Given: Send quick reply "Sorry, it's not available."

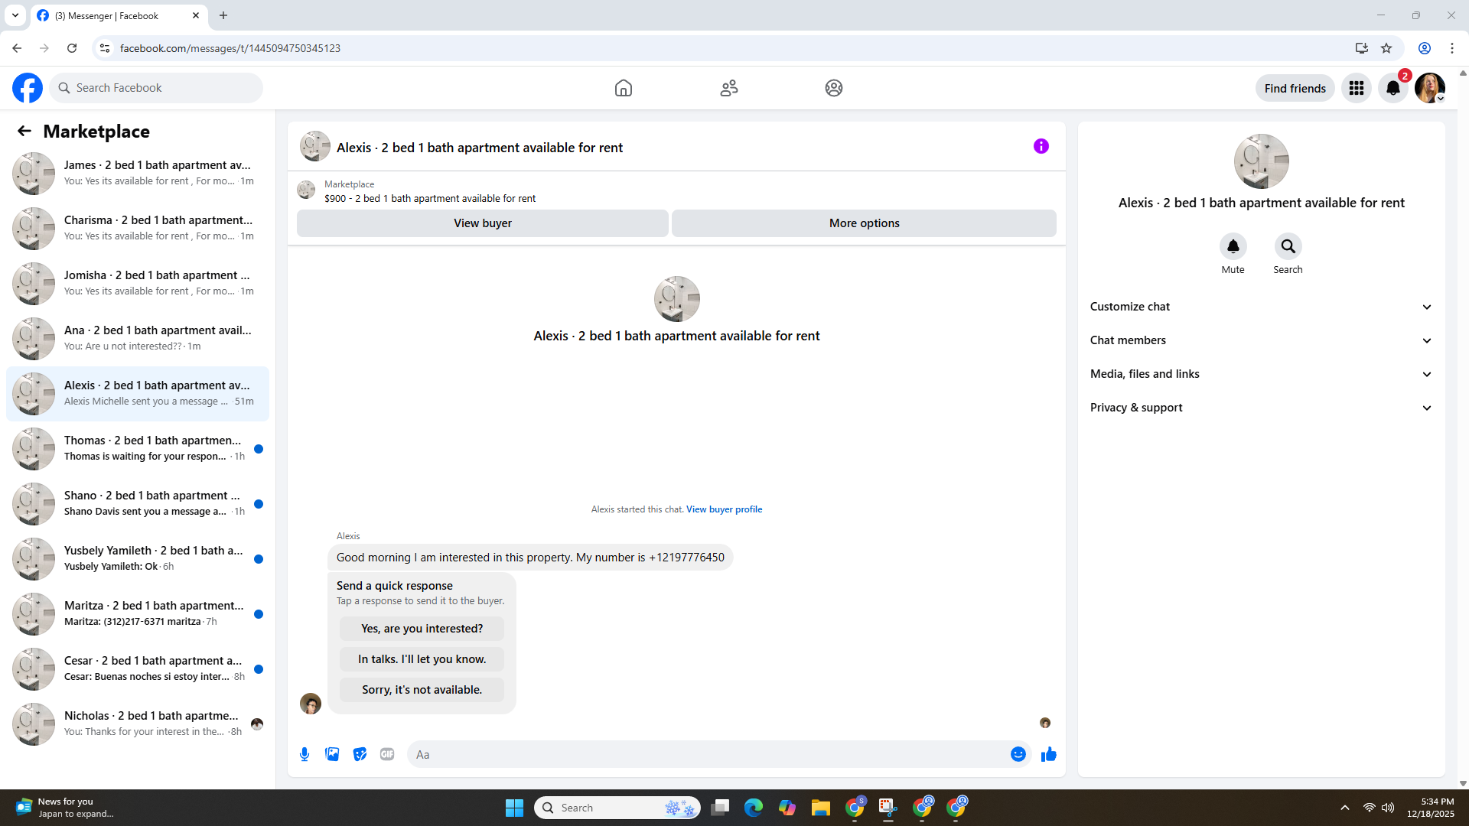Looking at the screenshot, I should tap(422, 690).
